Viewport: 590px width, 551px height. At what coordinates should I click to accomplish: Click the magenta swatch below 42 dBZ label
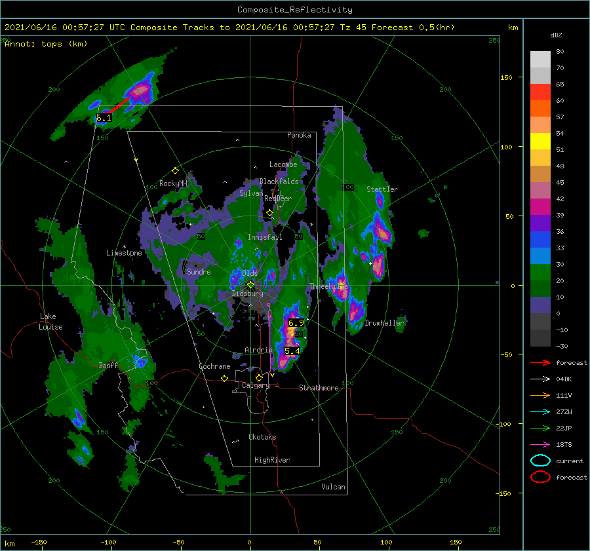point(540,206)
